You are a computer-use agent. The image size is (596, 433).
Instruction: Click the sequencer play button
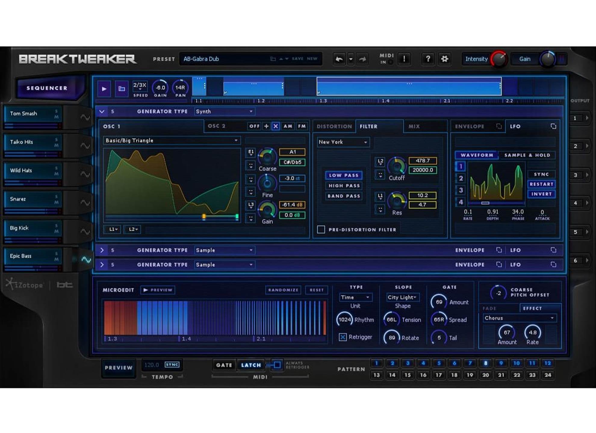[x=104, y=89]
